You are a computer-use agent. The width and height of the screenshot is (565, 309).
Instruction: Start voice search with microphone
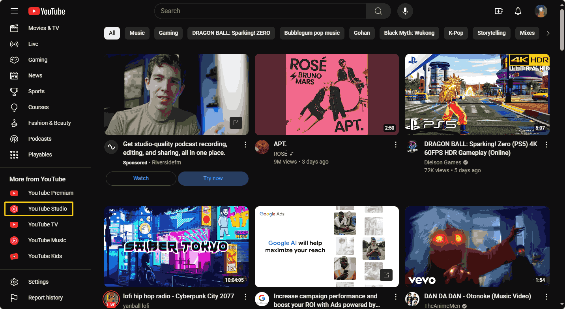tap(405, 11)
